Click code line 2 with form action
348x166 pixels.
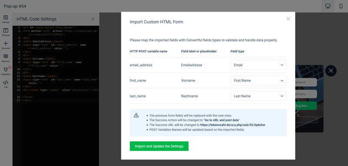pyautogui.click(x=60, y=33)
